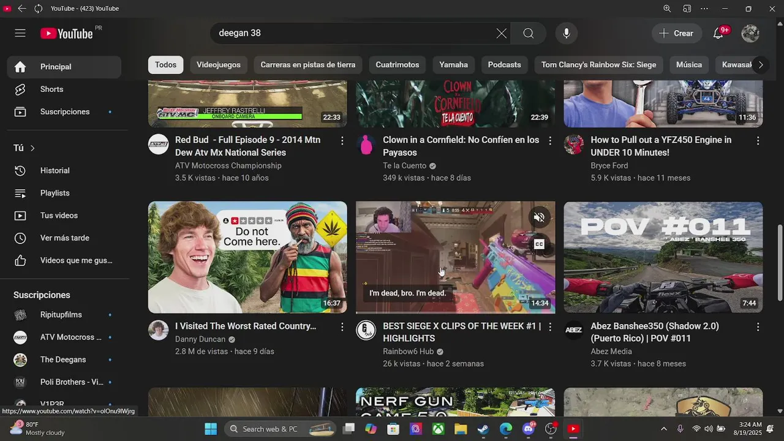Viewport: 784px width, 441px height.
Task: Open Poli Brothers subscription channel
Action: tap(64, 382)
